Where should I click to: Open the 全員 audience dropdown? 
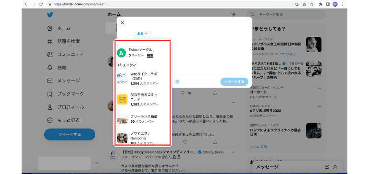pyautogui.click(x=143, y=34)
